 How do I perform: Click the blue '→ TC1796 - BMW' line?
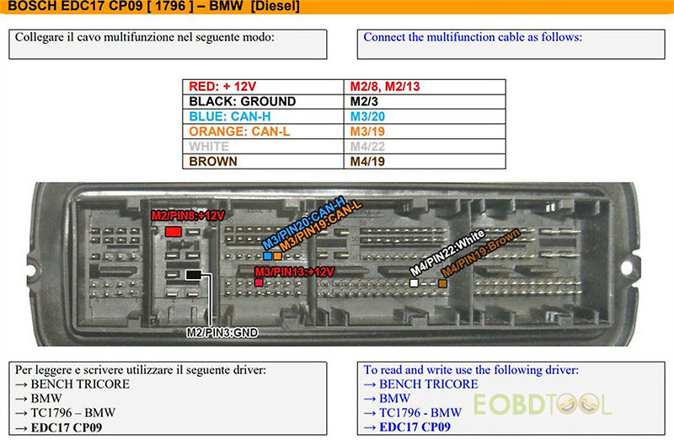(x=413, y=413)
